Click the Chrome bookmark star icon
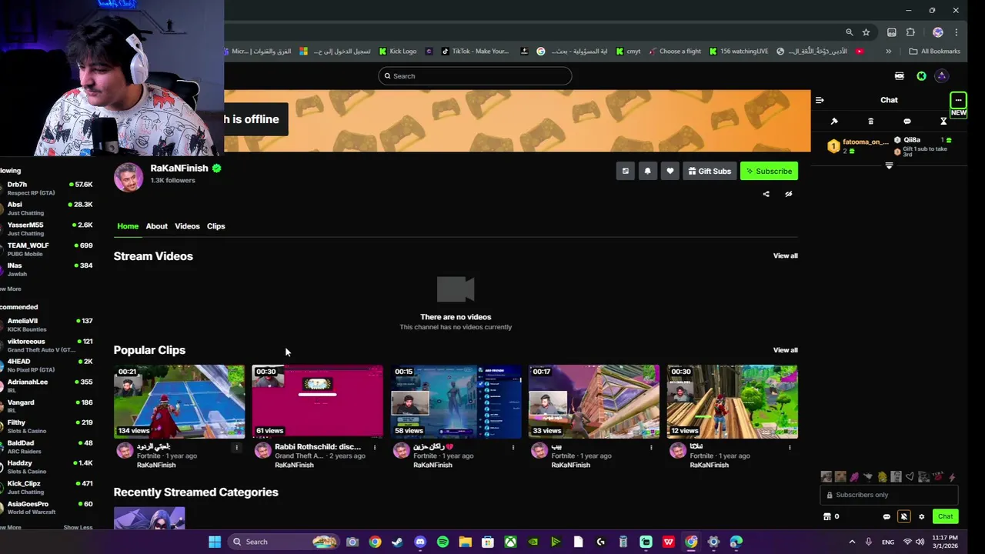985x554 pixels. (866, 32)
